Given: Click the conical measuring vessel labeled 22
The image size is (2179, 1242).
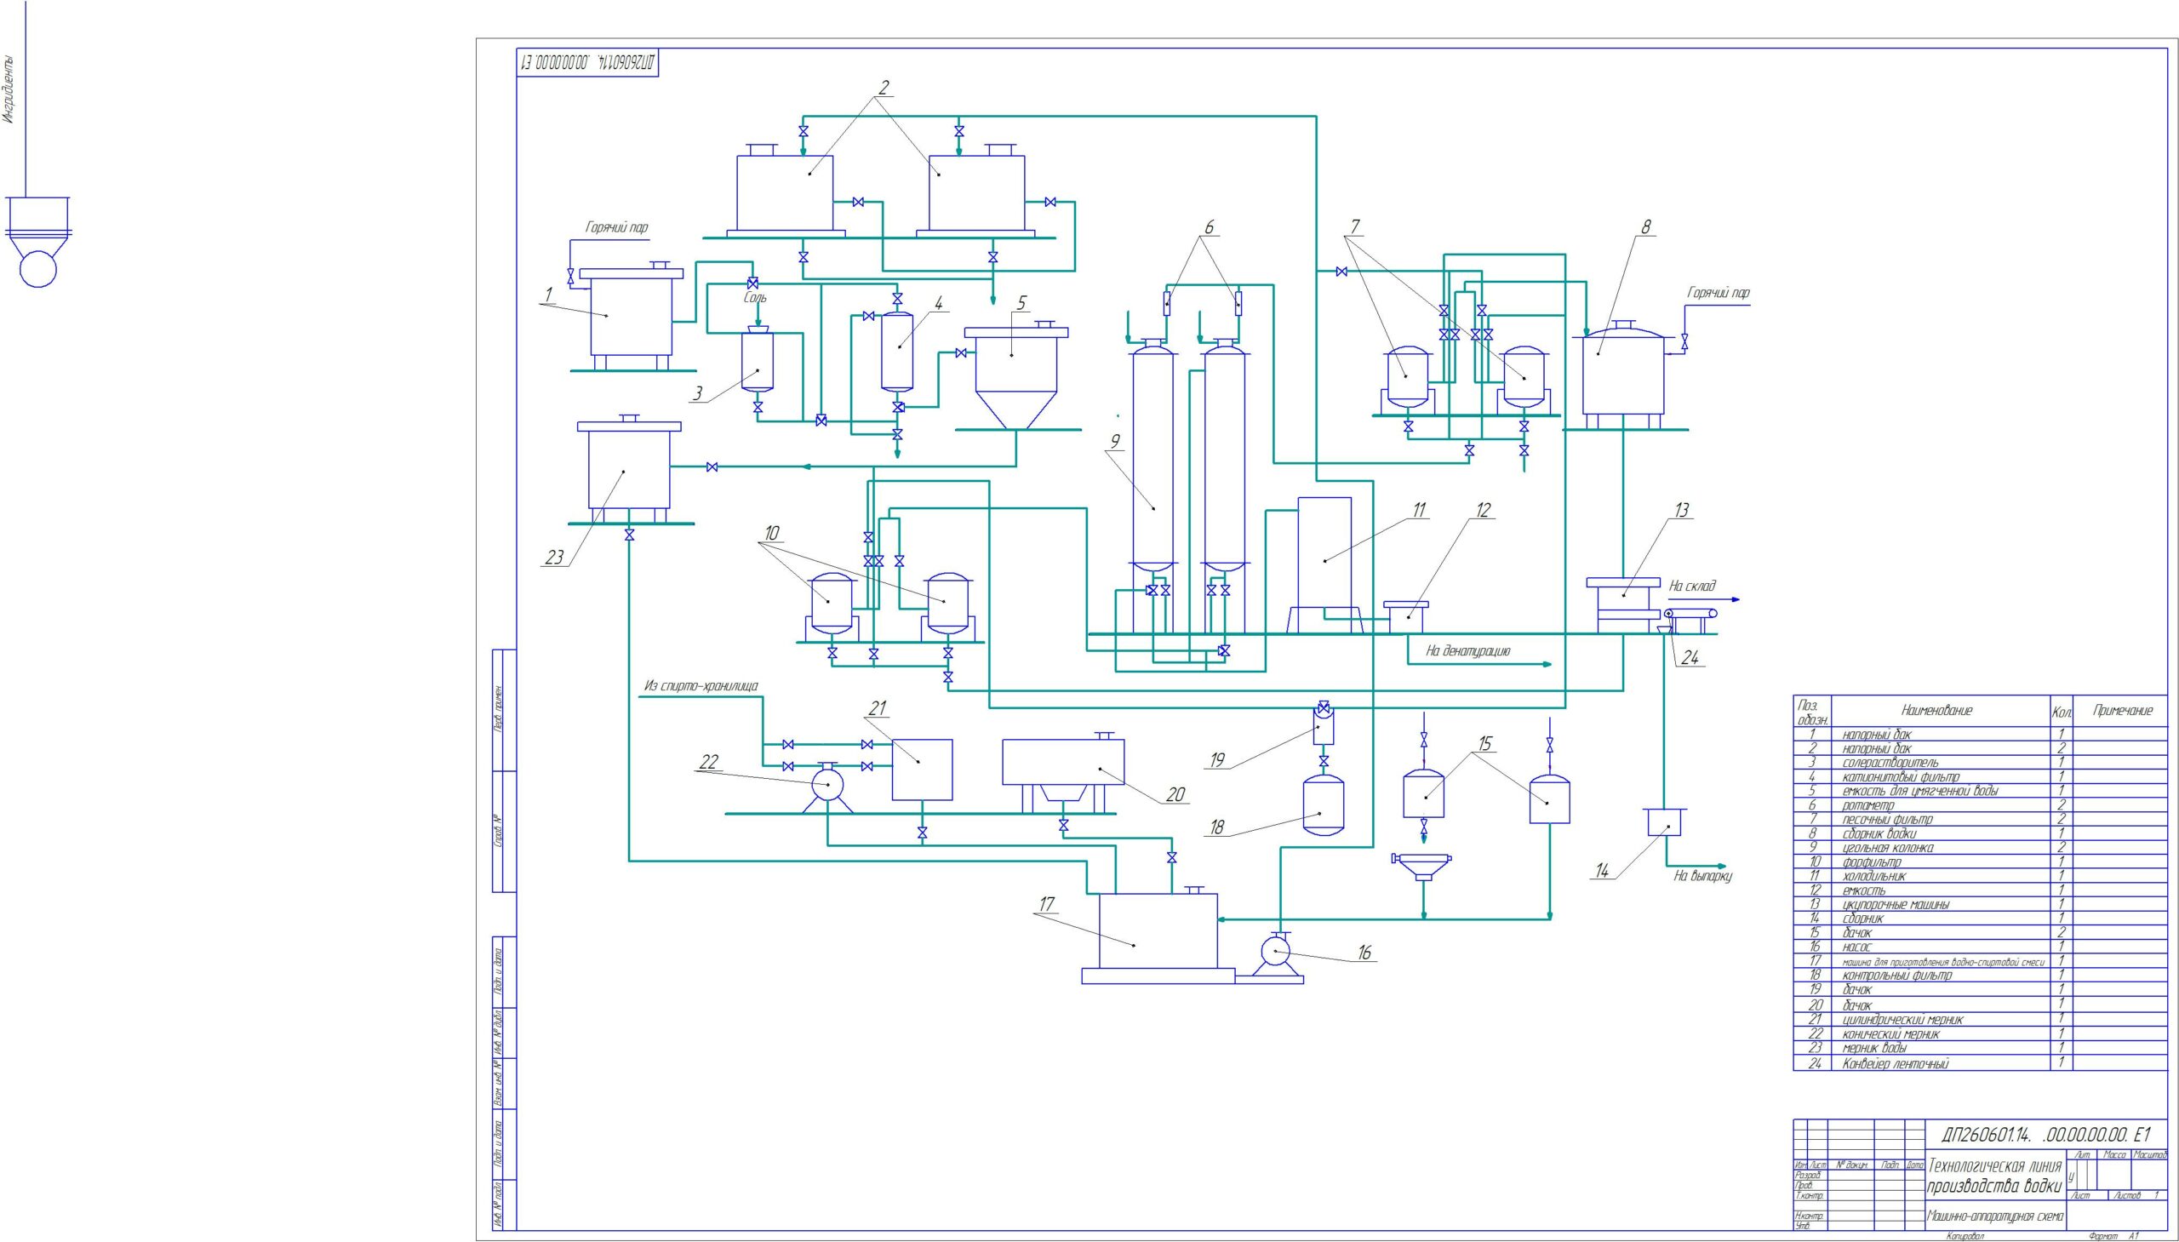Looking at the screenshot, I should (827, 784).
